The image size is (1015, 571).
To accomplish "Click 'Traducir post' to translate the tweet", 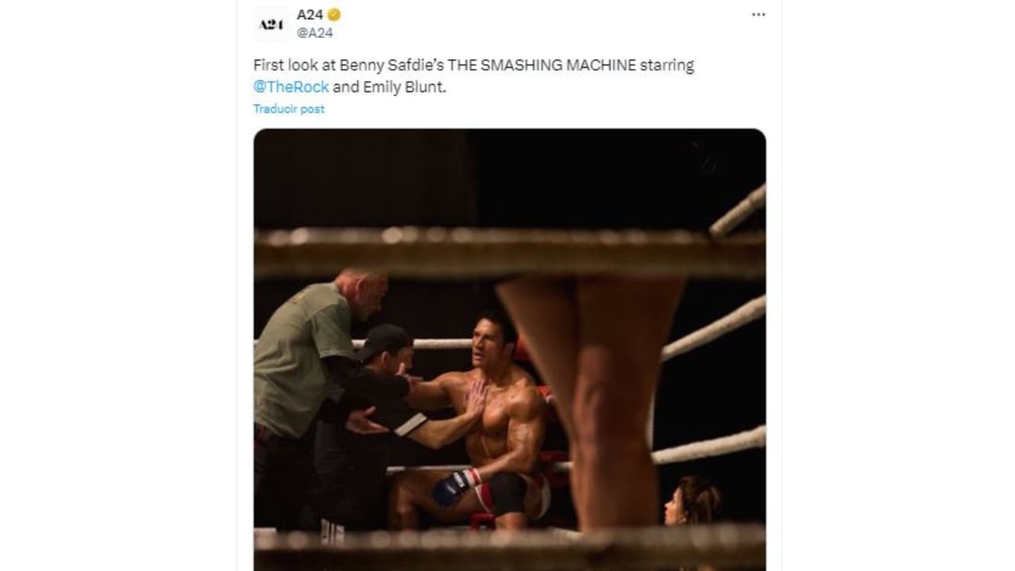I will click(x=288, y=109).
